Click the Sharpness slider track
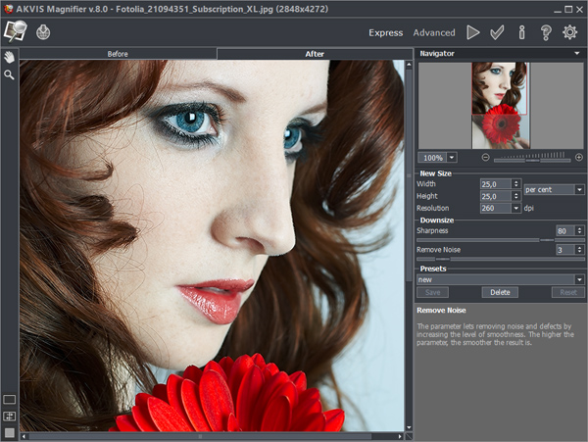588x442 pixels. [500, 240]
